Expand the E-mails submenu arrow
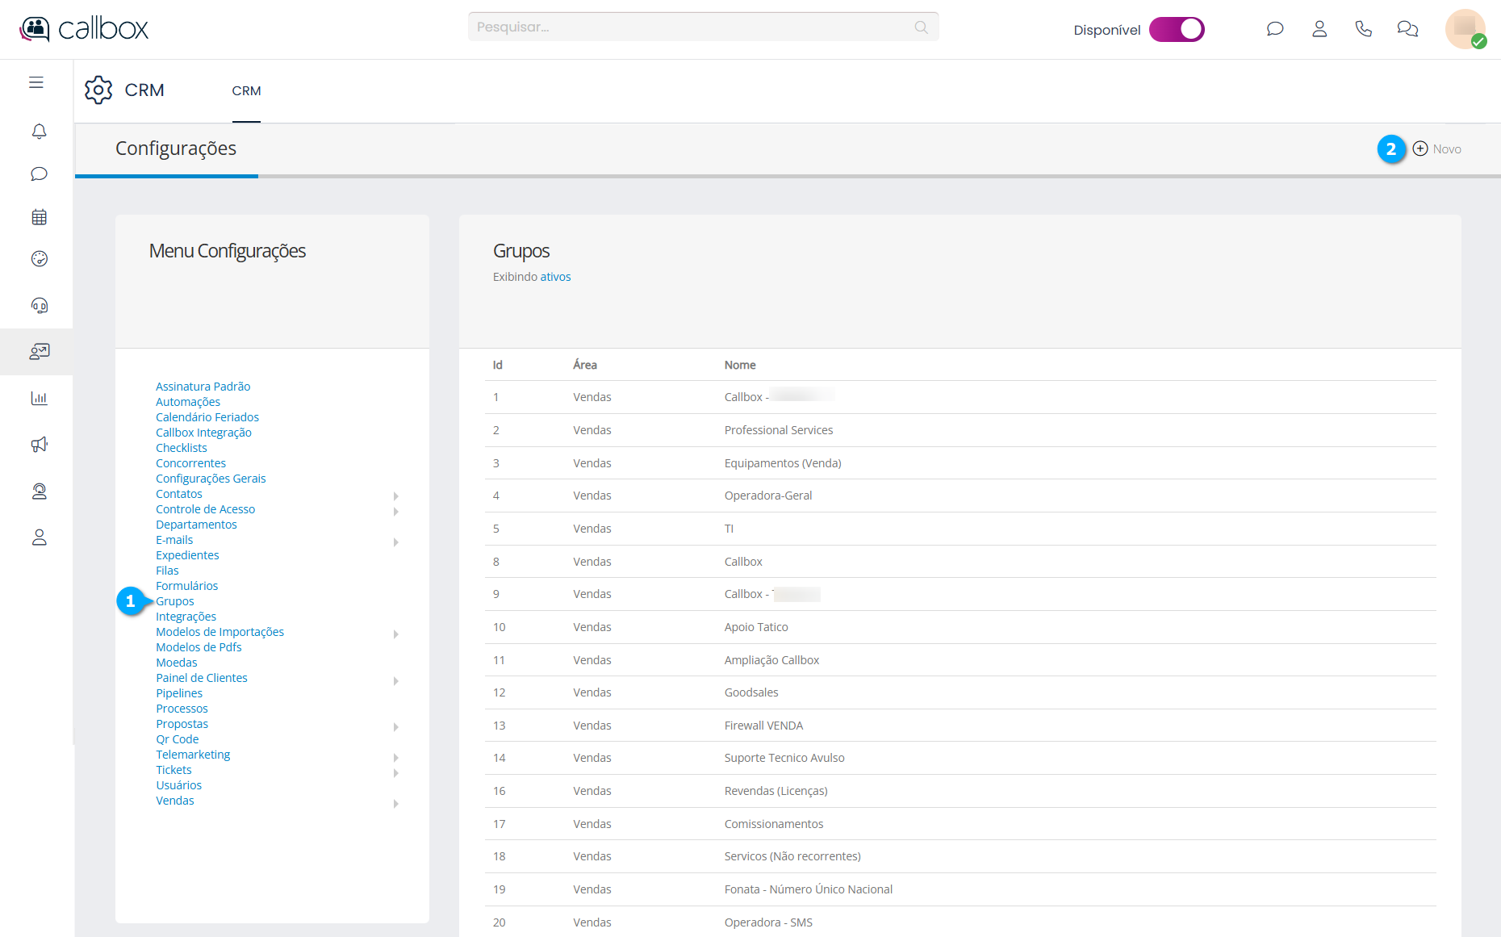 [395, 542]
